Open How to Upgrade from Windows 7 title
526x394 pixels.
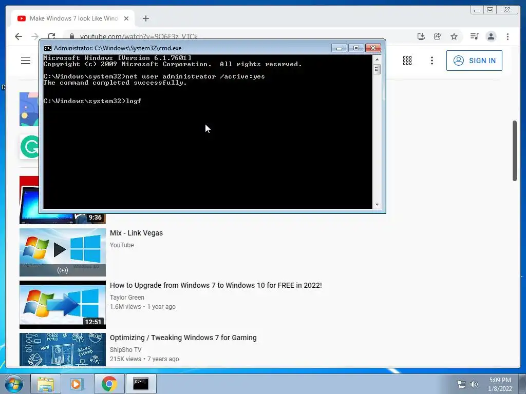point(216,285)
